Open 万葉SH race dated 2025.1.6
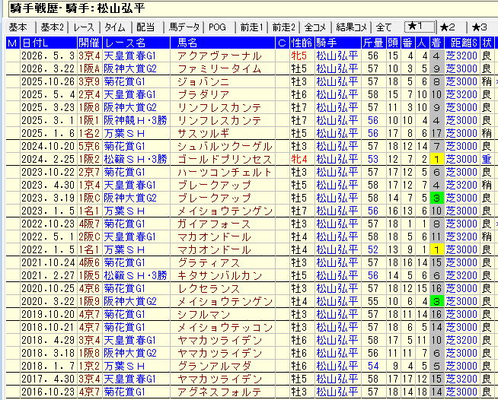 tap(125, 134)
